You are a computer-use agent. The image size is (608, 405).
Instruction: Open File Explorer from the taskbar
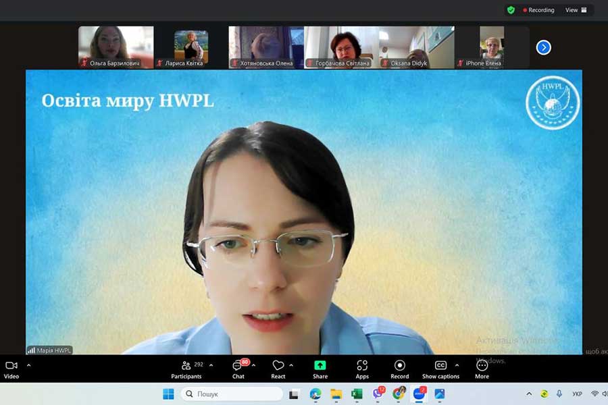point(336,394)
